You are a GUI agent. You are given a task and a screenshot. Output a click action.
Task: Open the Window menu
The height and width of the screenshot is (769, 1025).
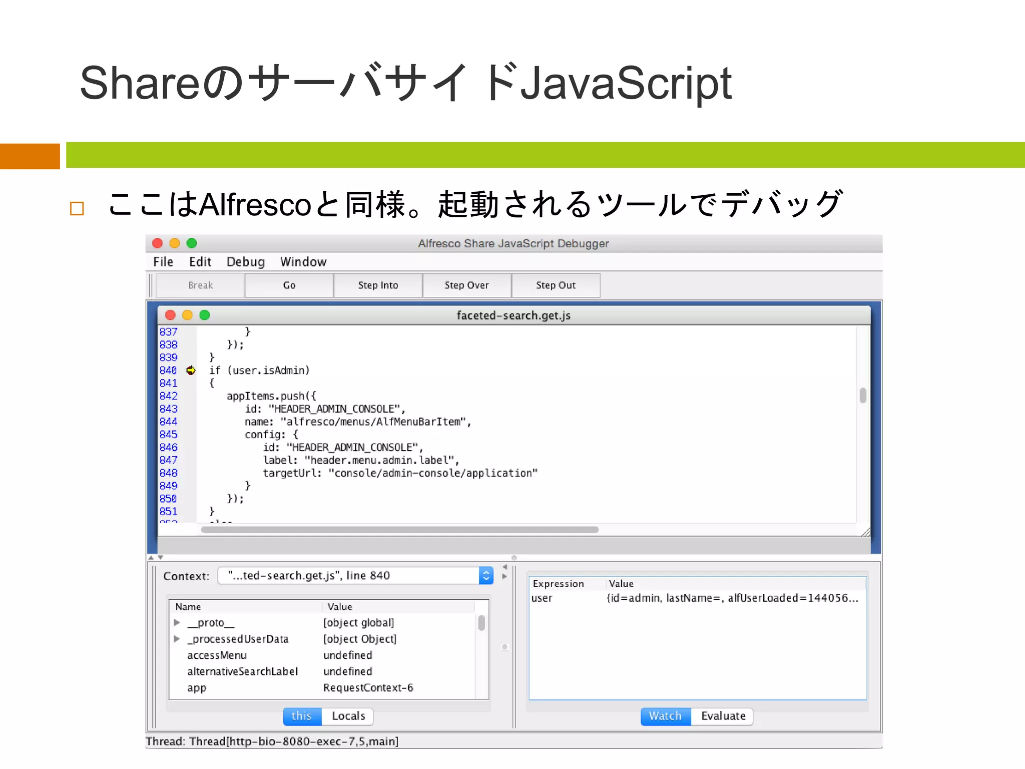(x=303, y=262)
